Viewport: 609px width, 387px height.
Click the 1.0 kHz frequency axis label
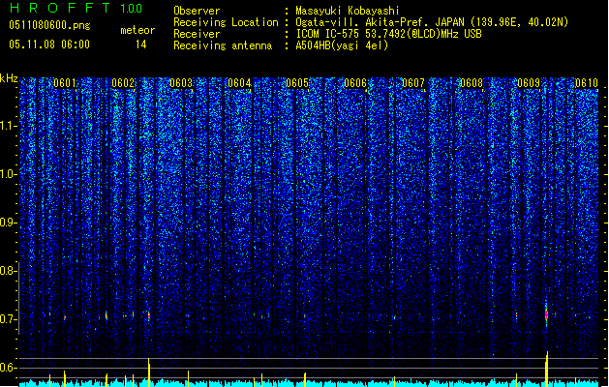(x=9, y=174)
